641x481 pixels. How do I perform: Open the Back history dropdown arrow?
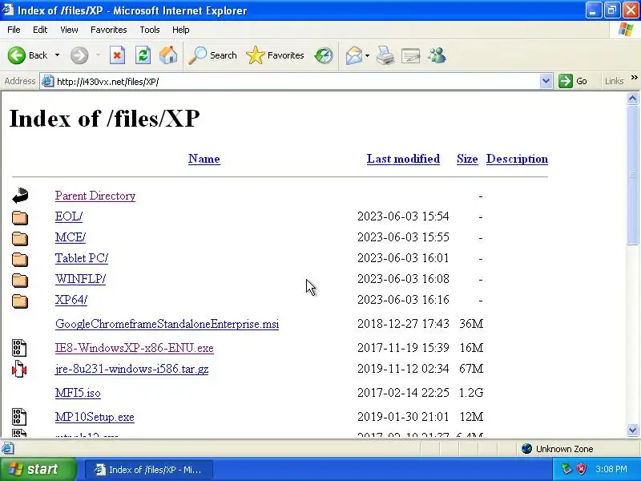coord(57,55)
